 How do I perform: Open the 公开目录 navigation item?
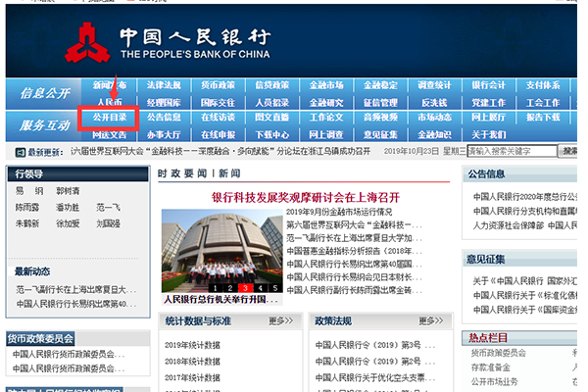[x=110, y=118]
